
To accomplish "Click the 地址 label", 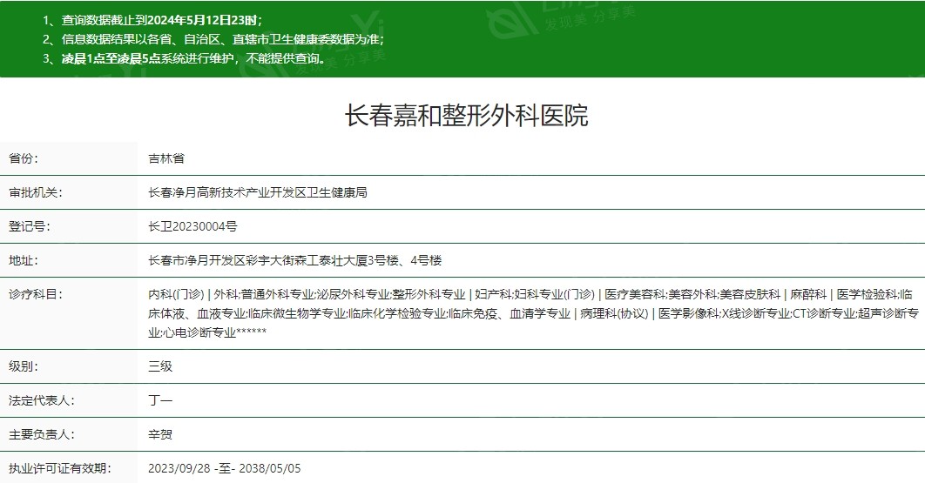I will click(24, 260).
